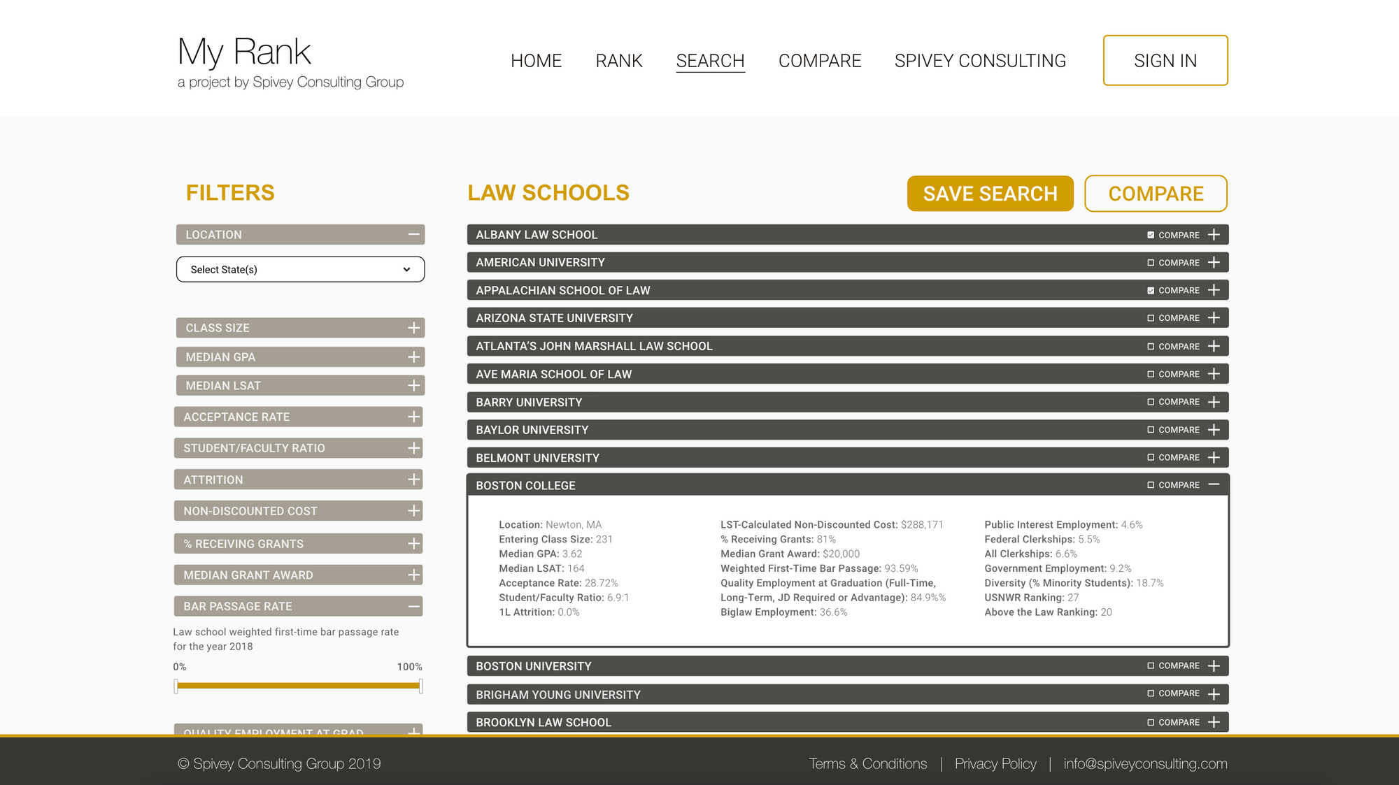Screen dimensions: 1399x785
Task: Open Compare from the top navigation bar
Action: (x=820, y=61)
